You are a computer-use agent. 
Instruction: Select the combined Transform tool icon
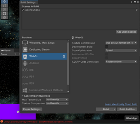(4, 17)
